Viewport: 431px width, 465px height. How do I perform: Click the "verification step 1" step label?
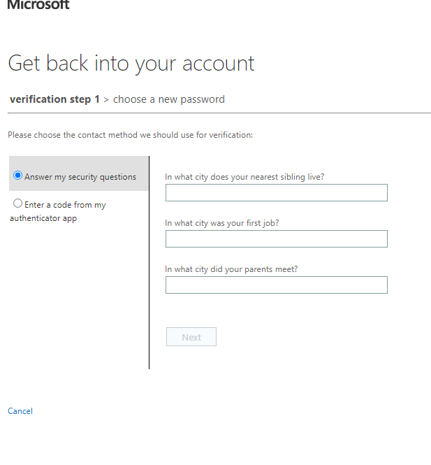point(54,99)
